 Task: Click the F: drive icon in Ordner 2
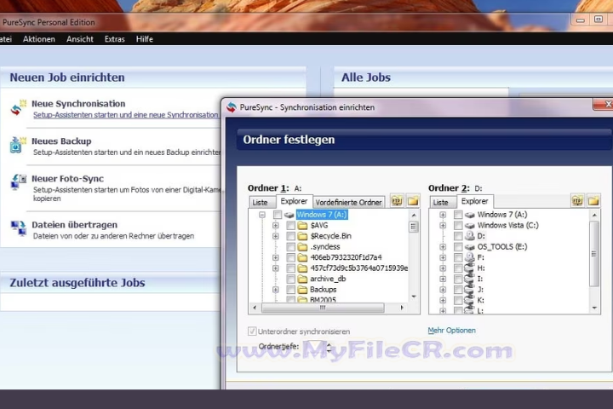point(469,257)
